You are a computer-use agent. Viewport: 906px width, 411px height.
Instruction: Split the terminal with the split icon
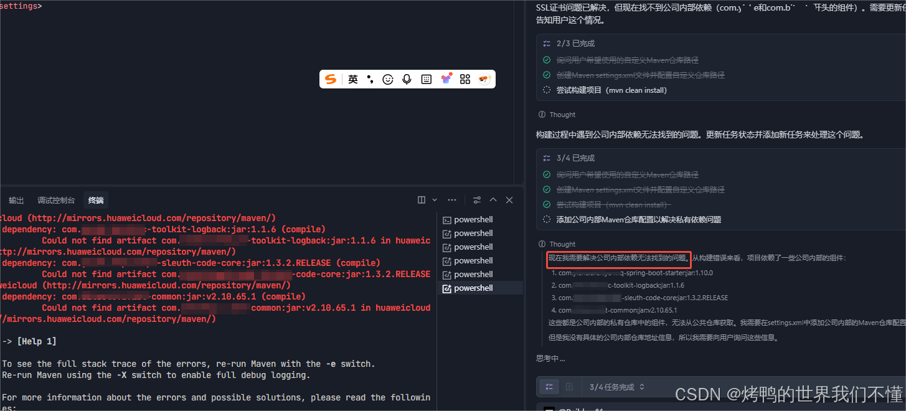422,200
